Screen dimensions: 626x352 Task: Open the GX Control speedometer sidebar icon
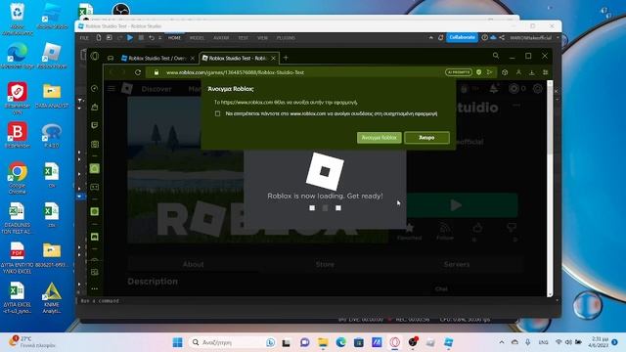click(94, 88)
